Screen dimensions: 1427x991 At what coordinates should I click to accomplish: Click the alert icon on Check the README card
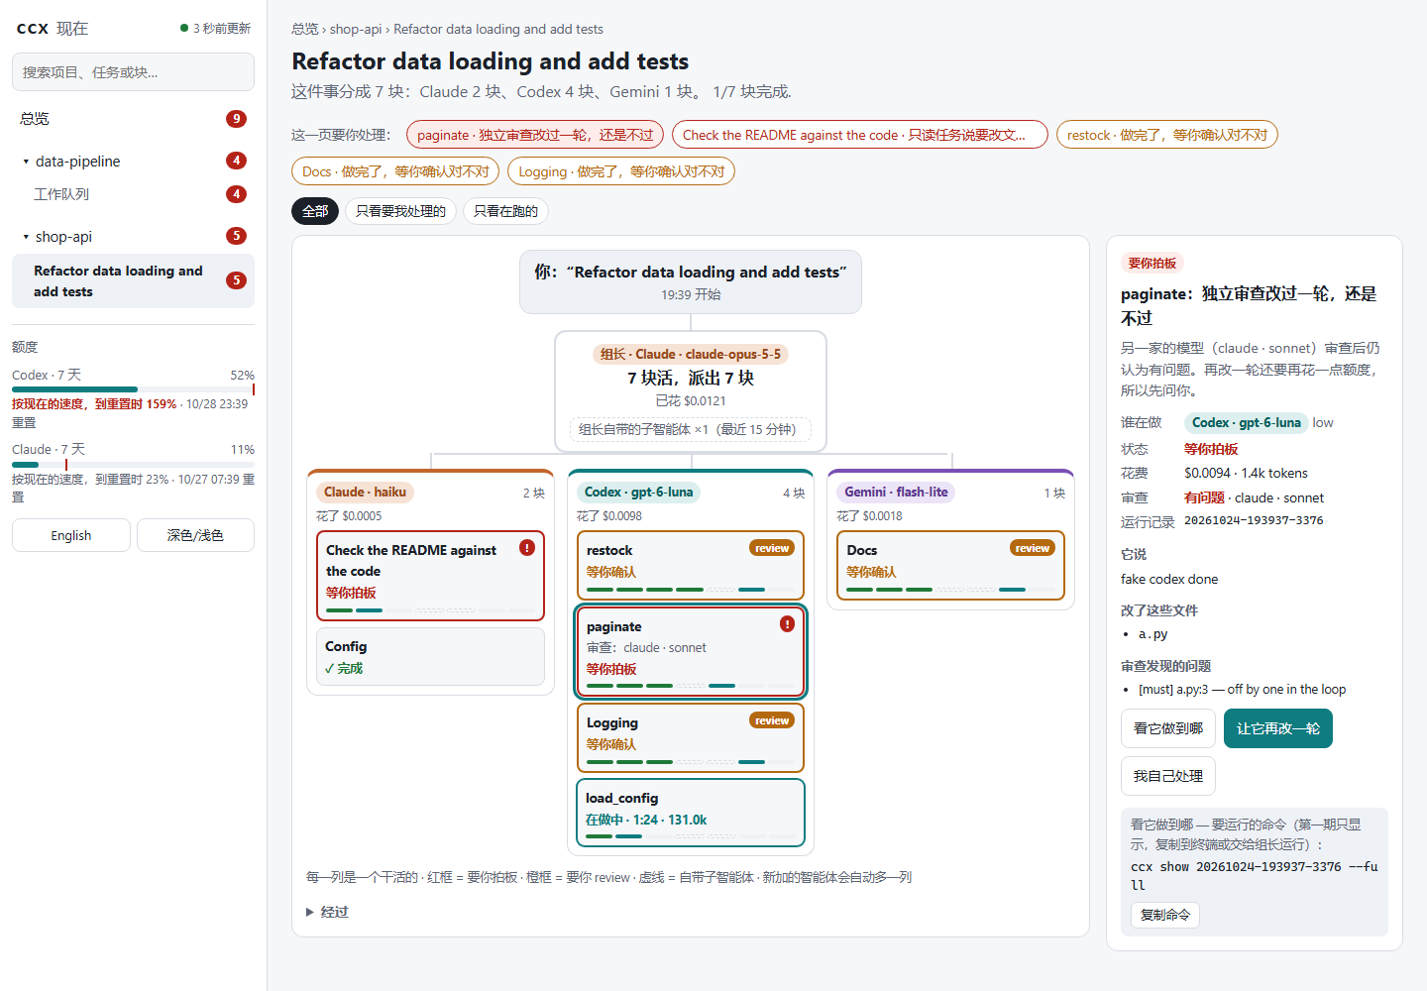click(x=527, y=547)
